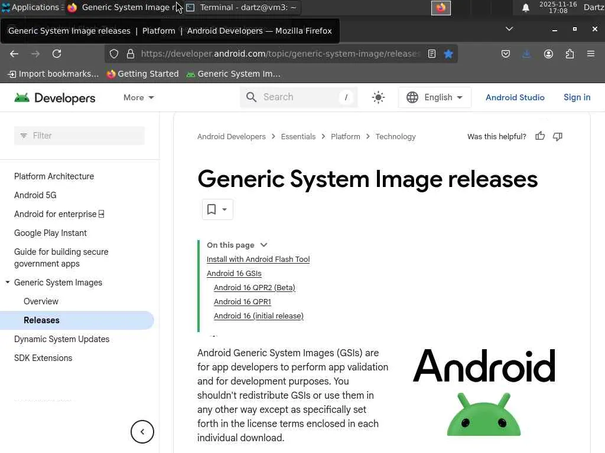This screenshot has height=453, width=605.
Task: Click the Technology breadcrumb
Action: pos(395,136)
